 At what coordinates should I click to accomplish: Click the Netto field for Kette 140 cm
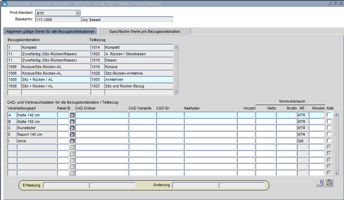[x=265, y=115]
